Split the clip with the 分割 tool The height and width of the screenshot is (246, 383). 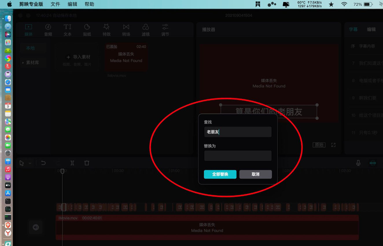click(x=72, y=163)
